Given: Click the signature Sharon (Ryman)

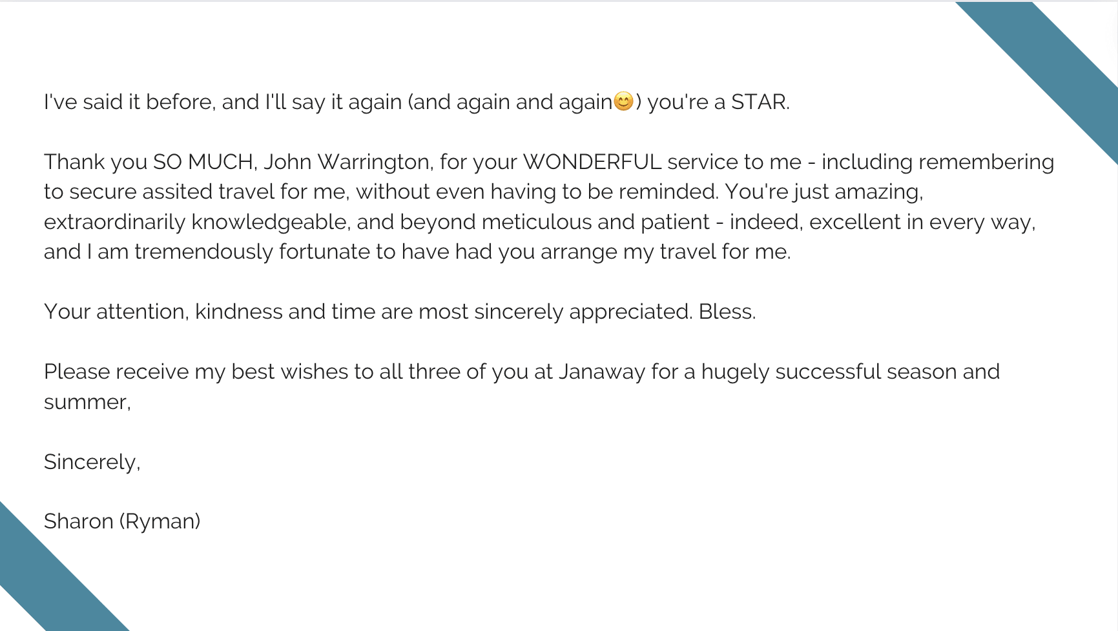Looking at the screenshot, I should tap(122, 521).
